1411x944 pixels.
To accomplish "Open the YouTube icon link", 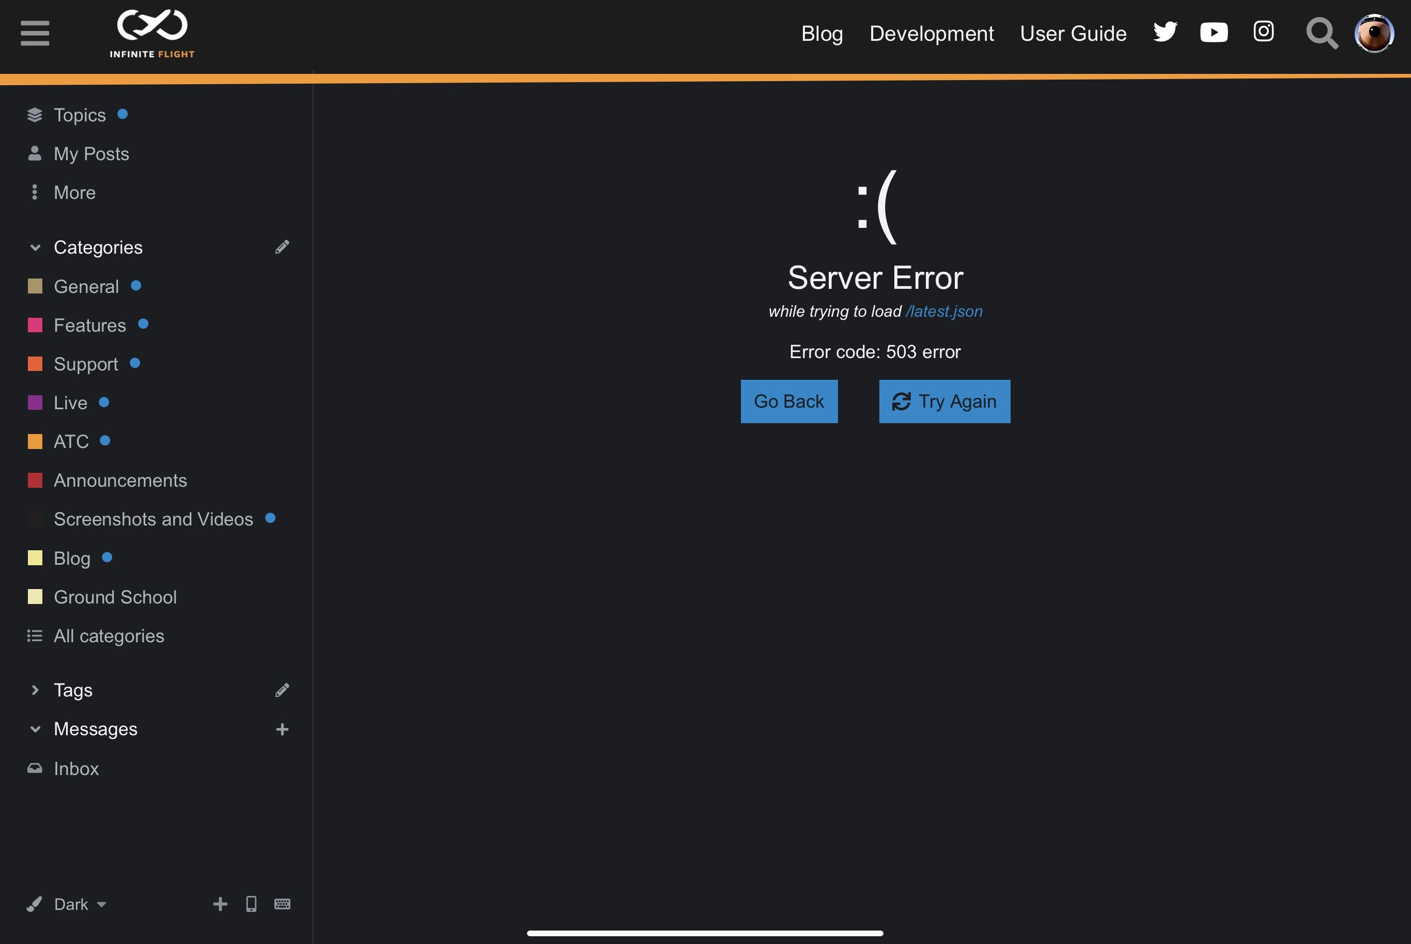I will tap(1214, 32).
